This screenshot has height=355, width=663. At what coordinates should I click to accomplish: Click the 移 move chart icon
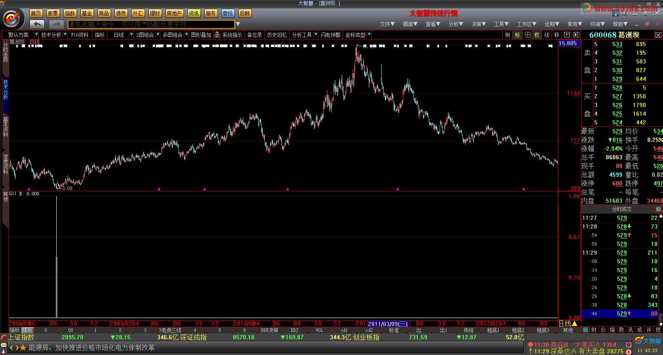[557, 35]
